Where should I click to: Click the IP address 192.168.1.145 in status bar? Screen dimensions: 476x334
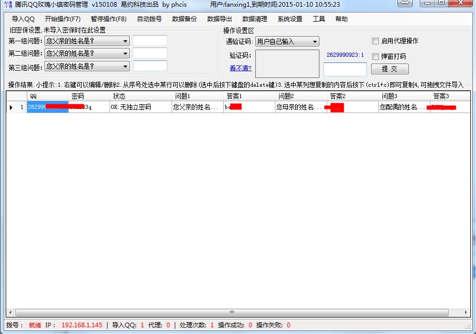(82, 325)
